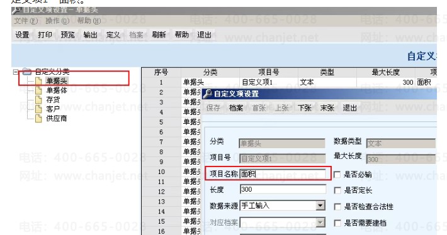Image resolution: width=447 pixels, height=235 pixels.
Task: Click the 供应商 document icon
Action: point(38,118)
